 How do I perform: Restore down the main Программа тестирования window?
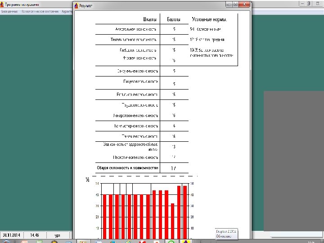pyautogui.click(x=309, y=4)
